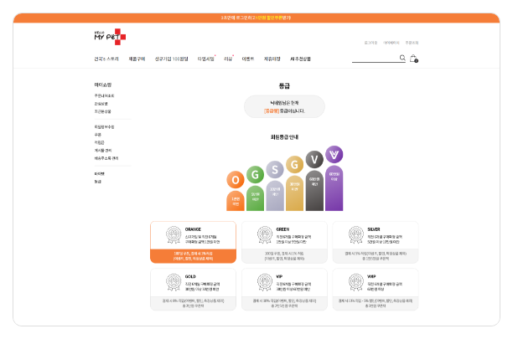Open the 이벤트 menu item
The height and width of the screenshot is (339, 513).
(248, 59)
